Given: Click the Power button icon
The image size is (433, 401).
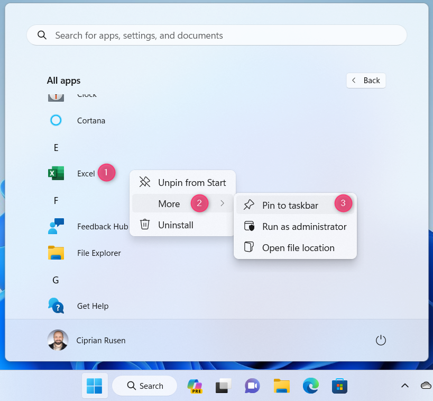Looking at the screenshot, I should tap(381, 340).
